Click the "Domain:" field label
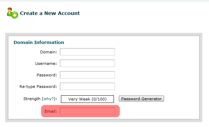The image size is (209, 127). (48, 52)
